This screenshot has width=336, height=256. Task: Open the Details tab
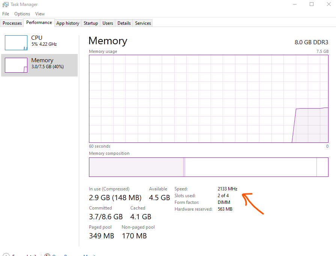[124, 23]
